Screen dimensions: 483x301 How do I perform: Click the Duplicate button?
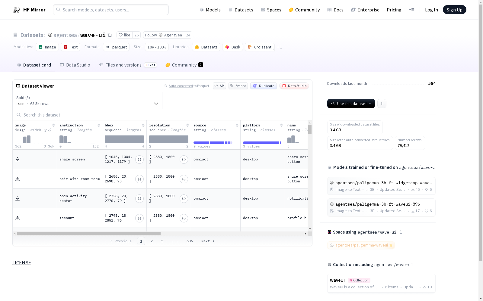(264, 86)
